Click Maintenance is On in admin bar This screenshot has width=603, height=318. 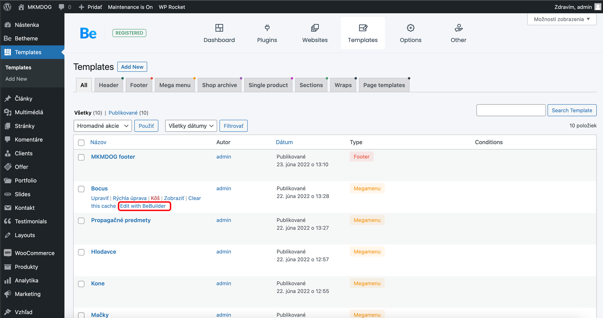pos(130,7)
